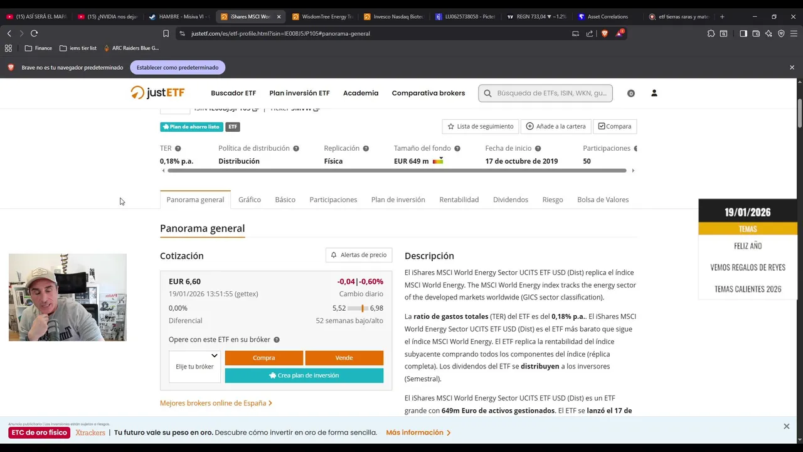The image size is (803, 452).
Task: Open the Buscador ETF menu
Action: tap(233, 93)
